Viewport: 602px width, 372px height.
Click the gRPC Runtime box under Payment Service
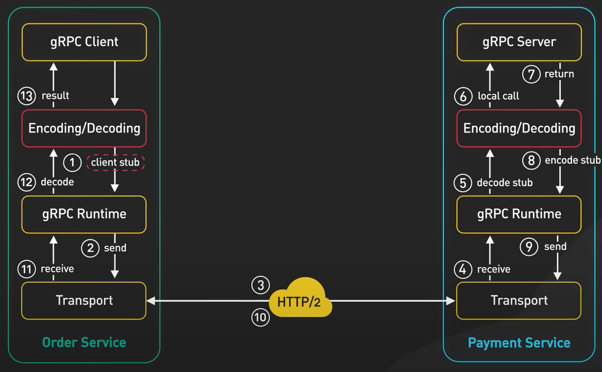pos(519,214)
